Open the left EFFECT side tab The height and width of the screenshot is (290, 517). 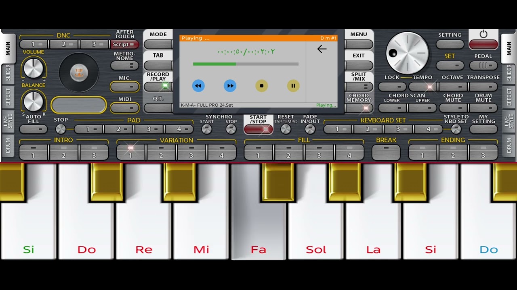coord(8,97)
